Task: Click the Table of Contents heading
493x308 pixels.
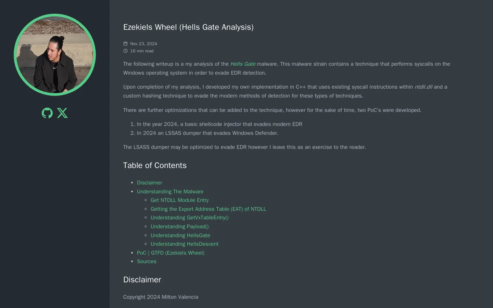Action: point(155,165)
